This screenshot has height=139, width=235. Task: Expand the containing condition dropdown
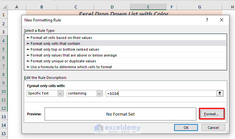pyautogui.click(x=100, y=93)
